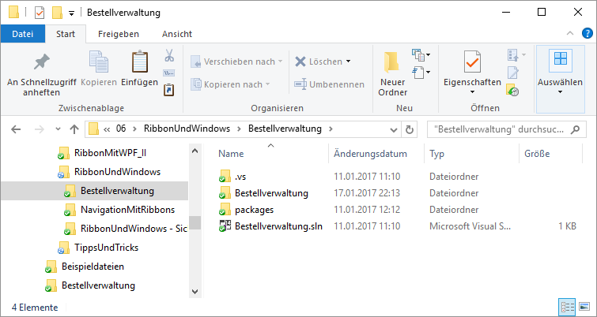Click the blue help question mark icon

coord(587,33)
